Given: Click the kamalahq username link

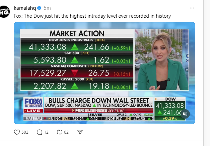Looking at the screenshot, I should pos(24,8).
